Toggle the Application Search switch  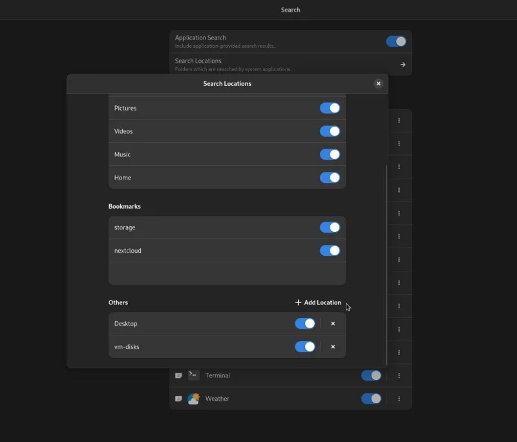(x=396, y=41)
